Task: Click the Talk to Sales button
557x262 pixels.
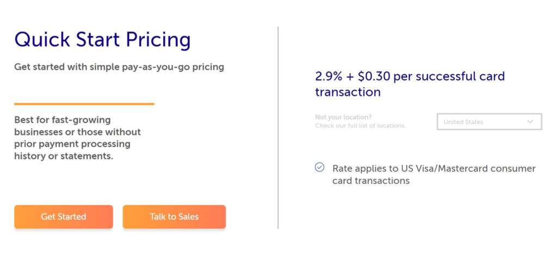Action: (x=174, y=216)
